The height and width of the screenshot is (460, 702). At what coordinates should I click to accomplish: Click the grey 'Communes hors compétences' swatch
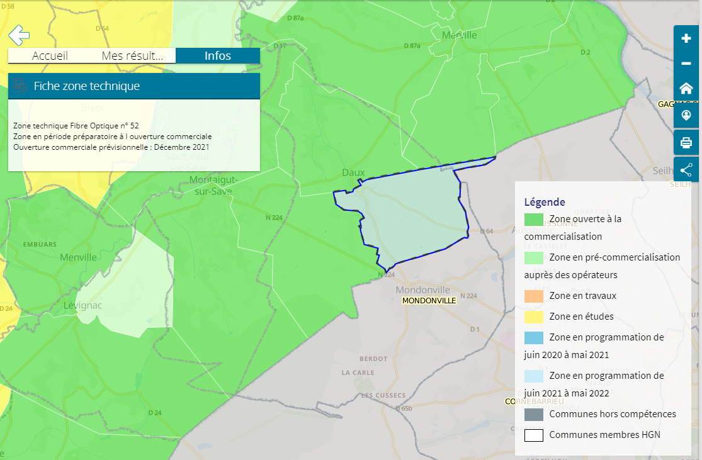(534, 414)
